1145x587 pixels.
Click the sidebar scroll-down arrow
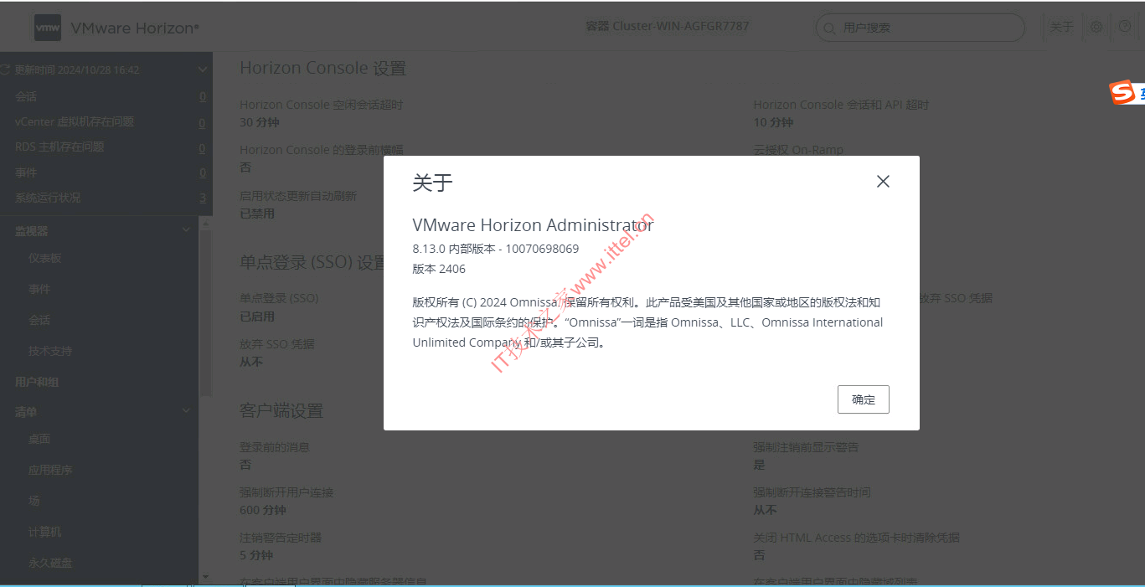(206, 576)
